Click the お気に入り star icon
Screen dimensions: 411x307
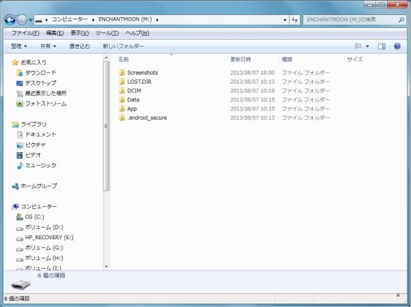click(x=15, y=62)
